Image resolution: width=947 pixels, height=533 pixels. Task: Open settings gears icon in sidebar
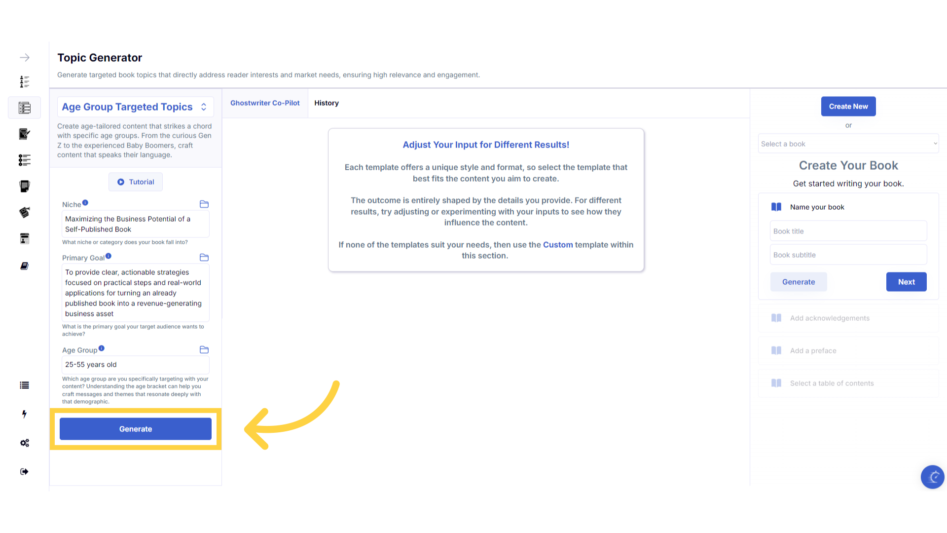coord(25,443)
